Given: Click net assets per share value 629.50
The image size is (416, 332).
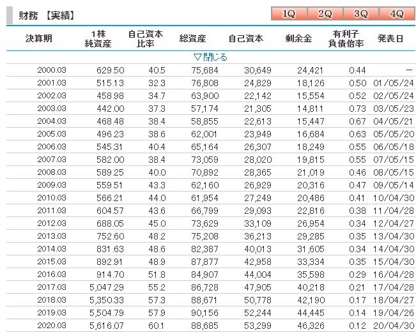Looking at the screenshot, I should [110, 70].
